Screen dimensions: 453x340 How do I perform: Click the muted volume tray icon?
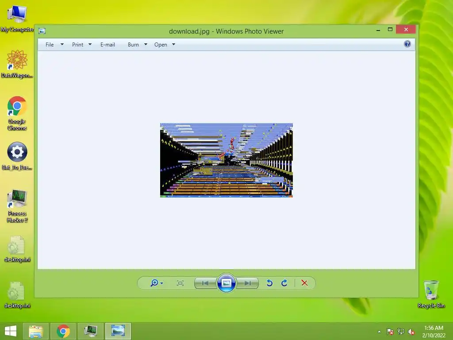(411, 332)
